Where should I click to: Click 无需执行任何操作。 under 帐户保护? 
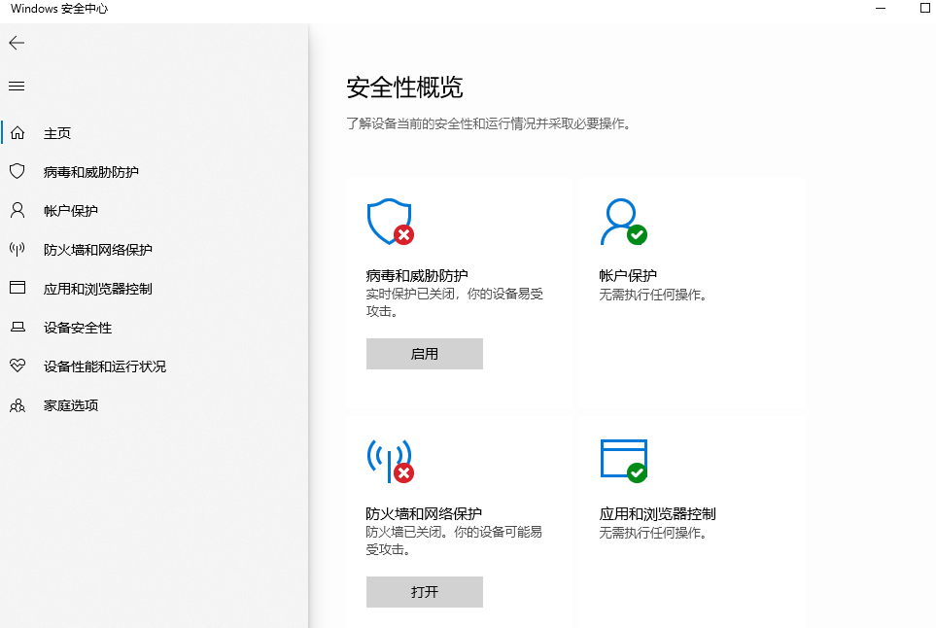tap(653, 295)
